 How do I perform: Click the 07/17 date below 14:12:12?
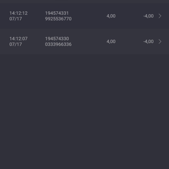tap(16, 19)
